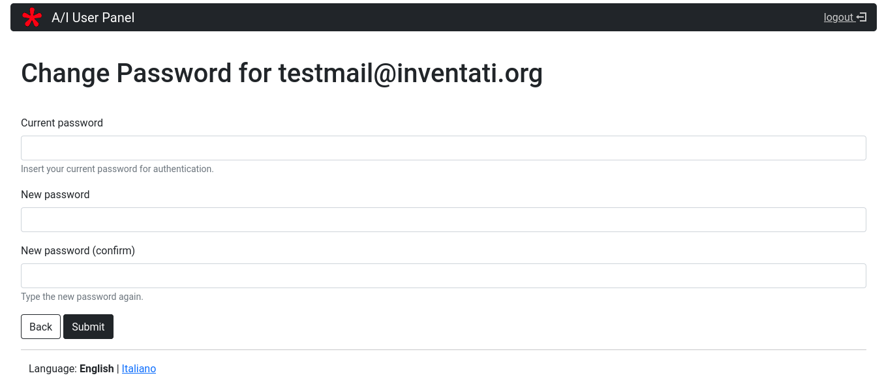Viewport: 884px width, 384px height.
Task: Submit the password change form
Action: pyautogui.click(x=88, y=327)
